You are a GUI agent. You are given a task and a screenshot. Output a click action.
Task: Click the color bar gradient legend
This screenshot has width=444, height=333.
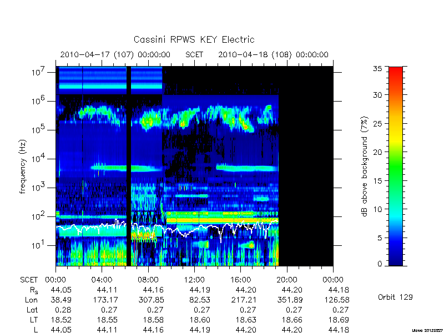click(396, 166)
